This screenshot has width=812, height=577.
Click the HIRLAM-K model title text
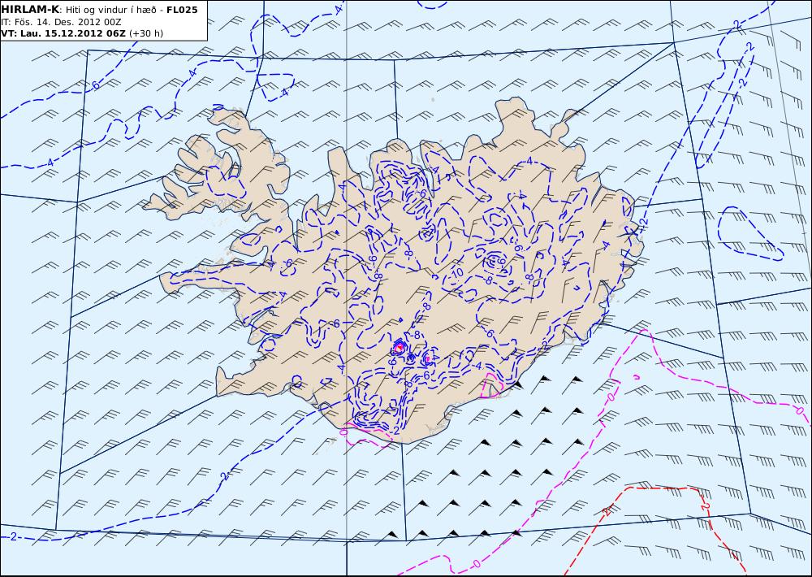click(x=30, y=10)
